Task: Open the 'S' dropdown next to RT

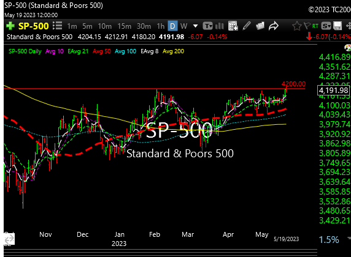Action: pos(326,26)
